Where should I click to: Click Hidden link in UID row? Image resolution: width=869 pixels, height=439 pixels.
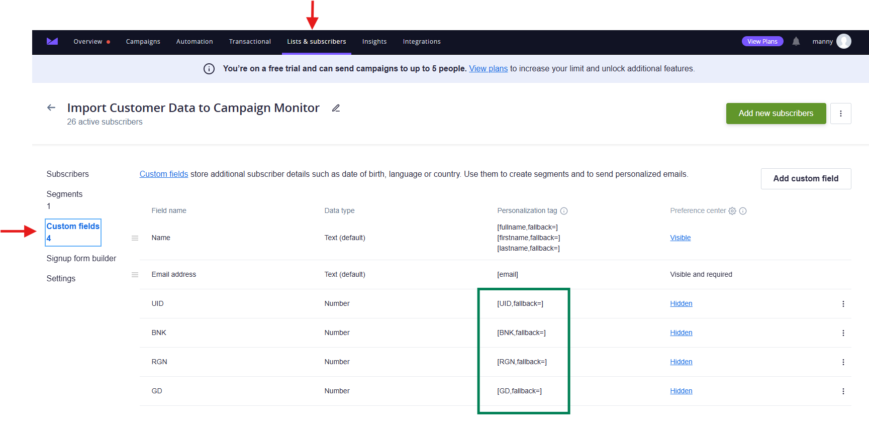pyautogui.click(x=681, y=304)
